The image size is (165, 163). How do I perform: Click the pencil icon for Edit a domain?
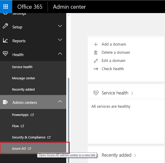pyautogui.click(x=96, y=61)
